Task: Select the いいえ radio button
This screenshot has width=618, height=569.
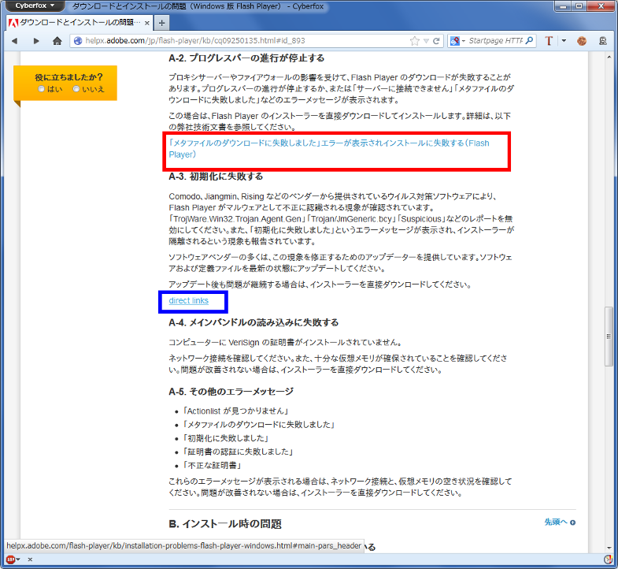Action: click(x=76, y=89)
